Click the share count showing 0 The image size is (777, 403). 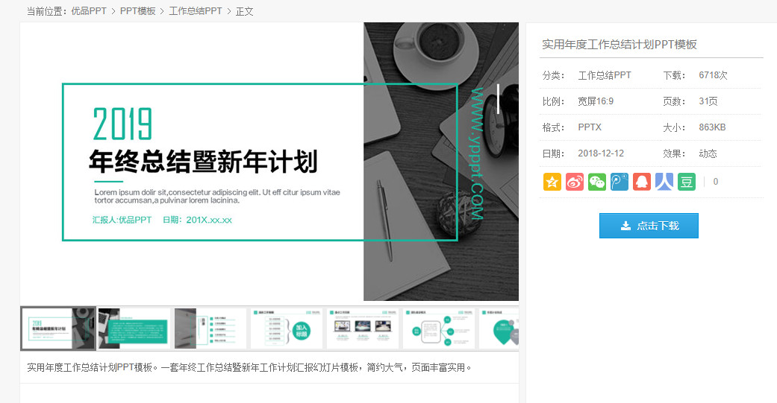716,182
